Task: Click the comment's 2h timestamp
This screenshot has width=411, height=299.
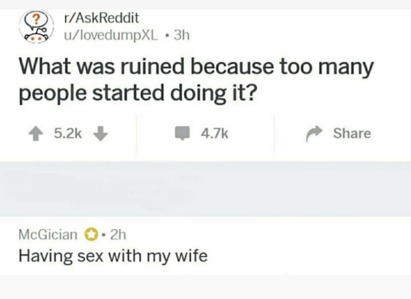Action: coord(118,235)
